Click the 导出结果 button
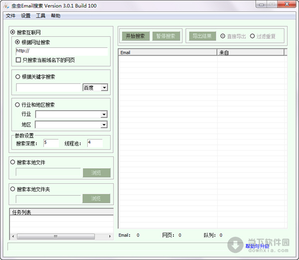The image size is (299, 260). 202,36
